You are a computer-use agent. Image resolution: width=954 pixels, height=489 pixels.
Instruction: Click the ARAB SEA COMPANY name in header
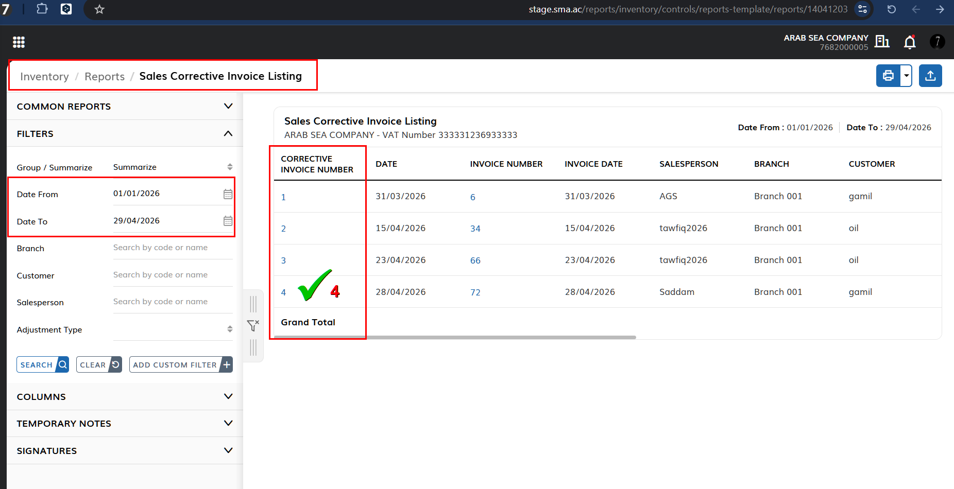[x=826, y=38]
